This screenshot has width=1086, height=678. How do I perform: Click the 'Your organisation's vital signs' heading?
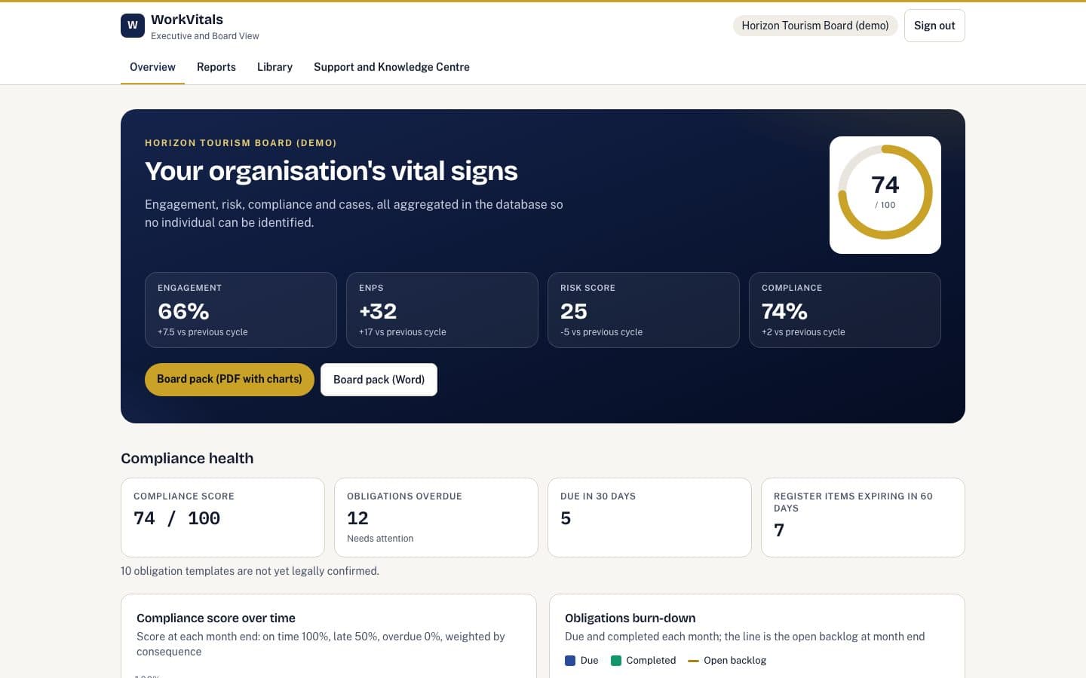pyautogui.click(x=331, y=171)
